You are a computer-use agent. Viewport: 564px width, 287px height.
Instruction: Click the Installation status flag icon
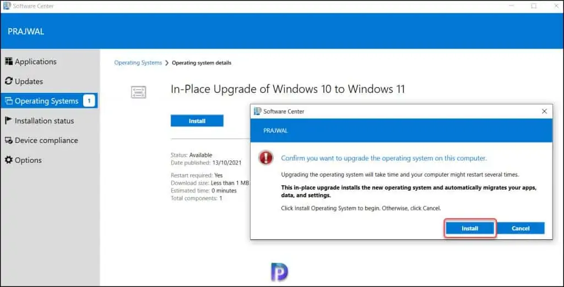[9, 121]
